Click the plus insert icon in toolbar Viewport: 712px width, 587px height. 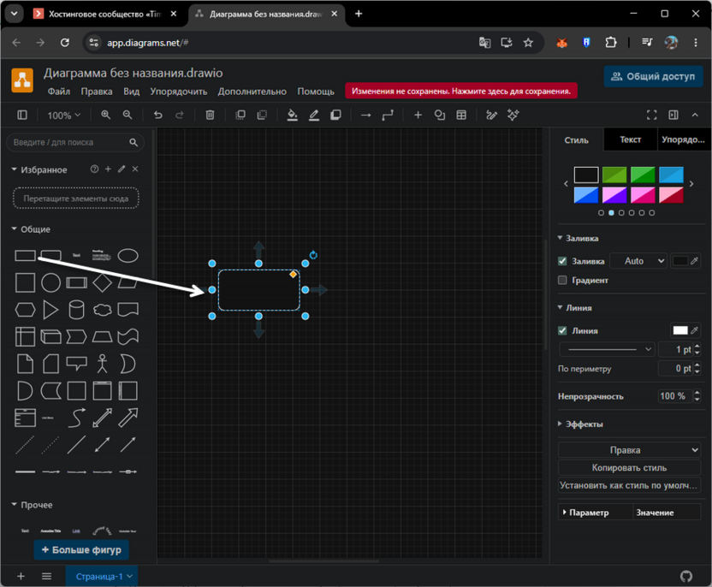tap(418, 116)
